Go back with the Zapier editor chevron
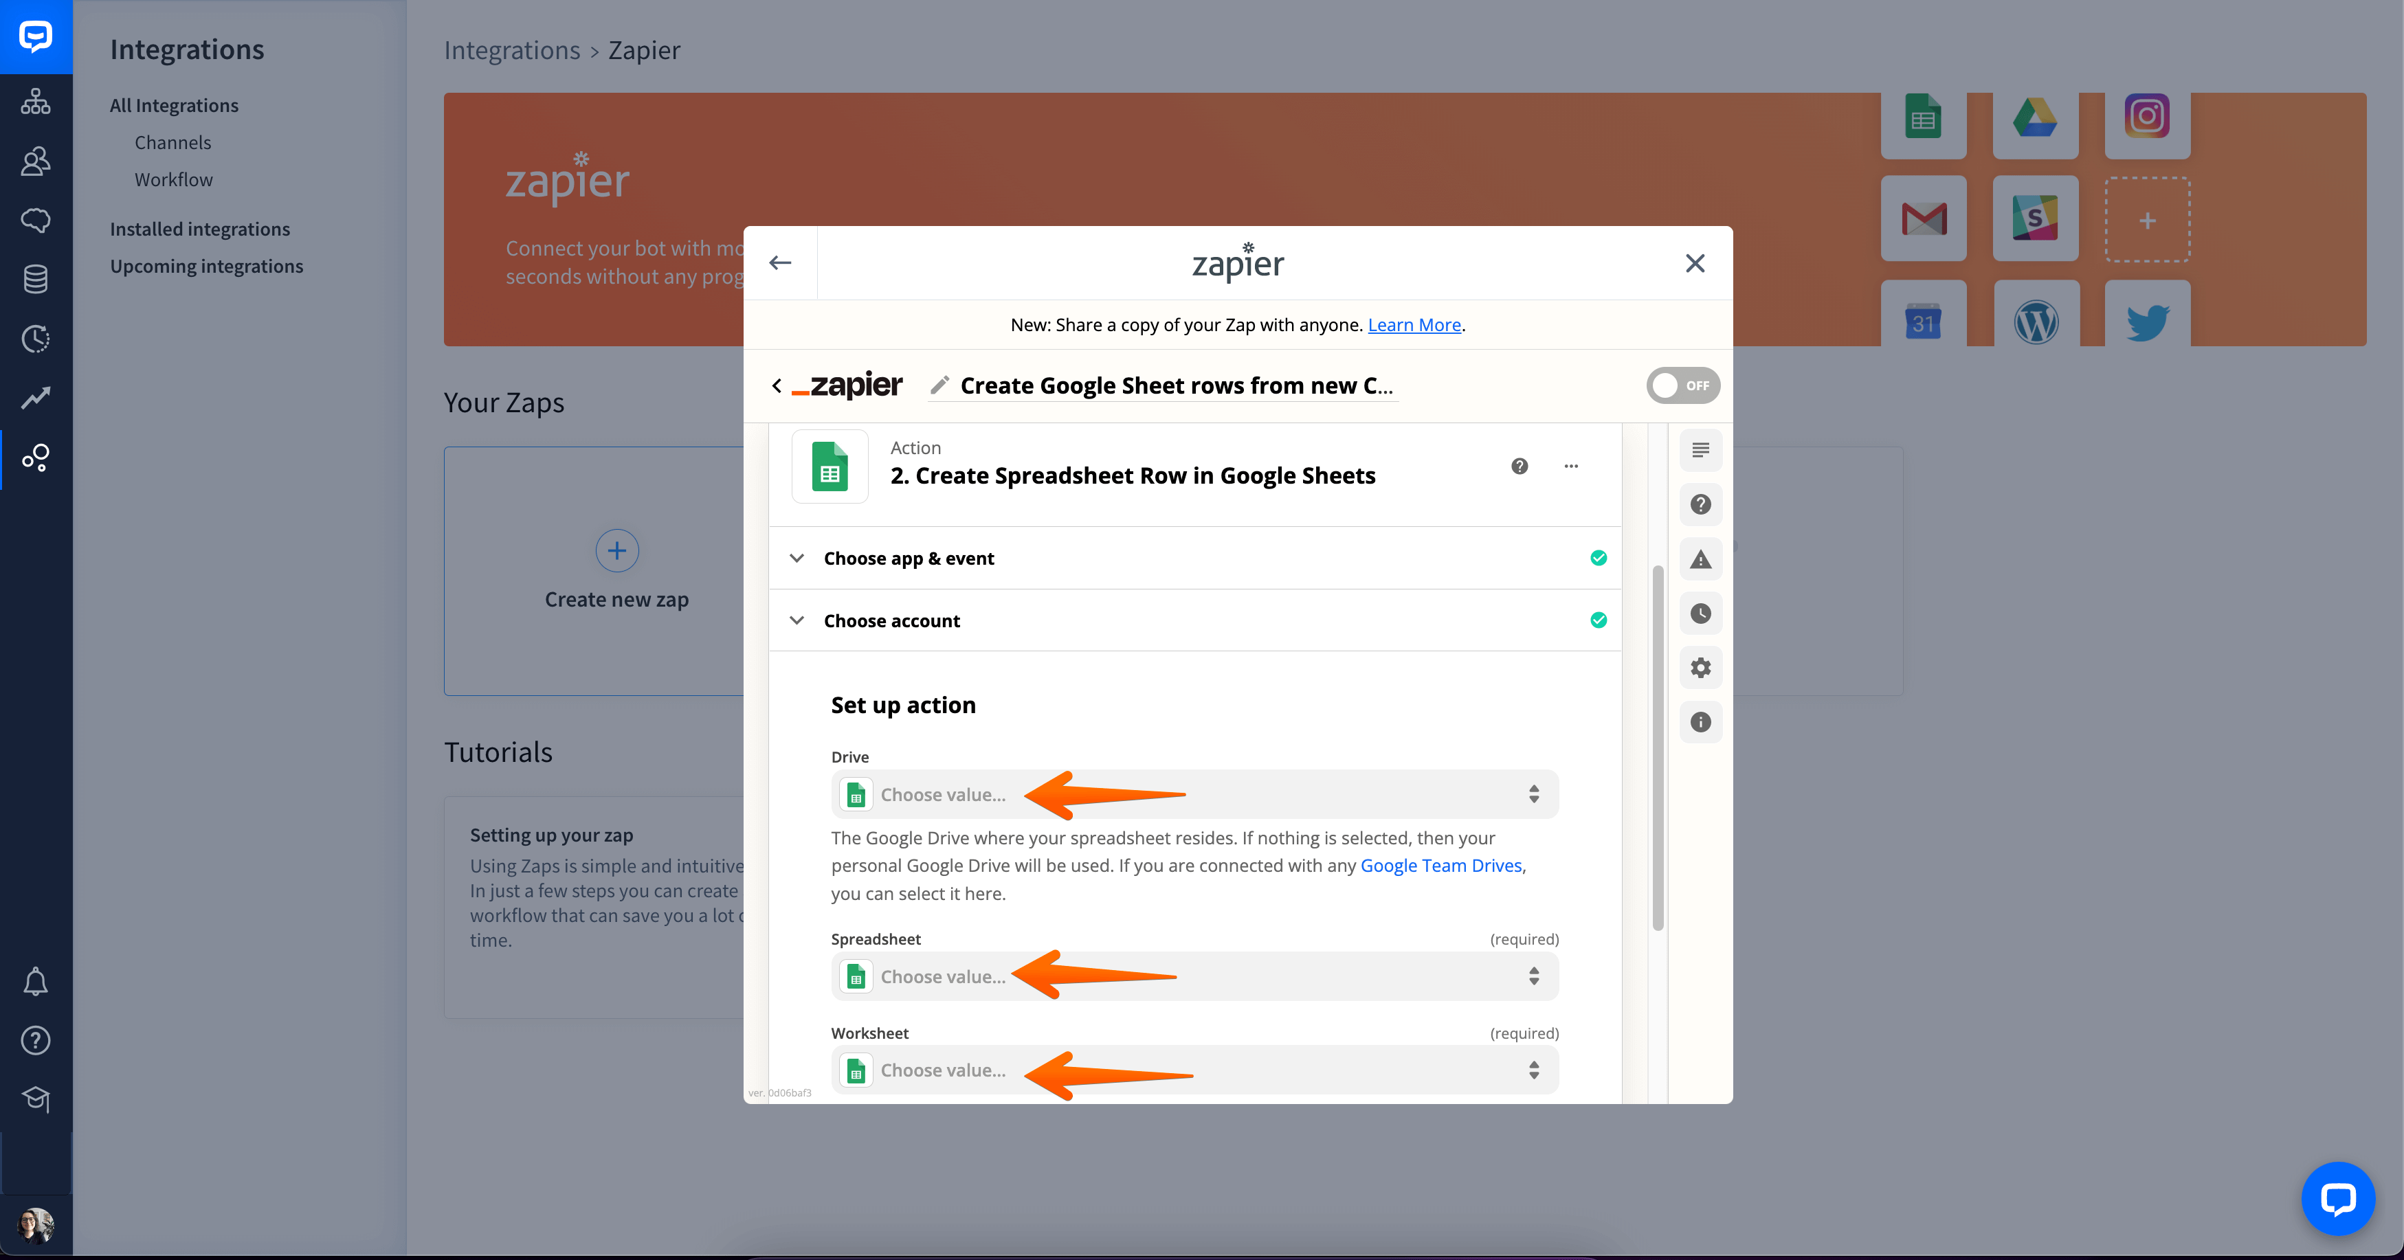 coord(777,385)
